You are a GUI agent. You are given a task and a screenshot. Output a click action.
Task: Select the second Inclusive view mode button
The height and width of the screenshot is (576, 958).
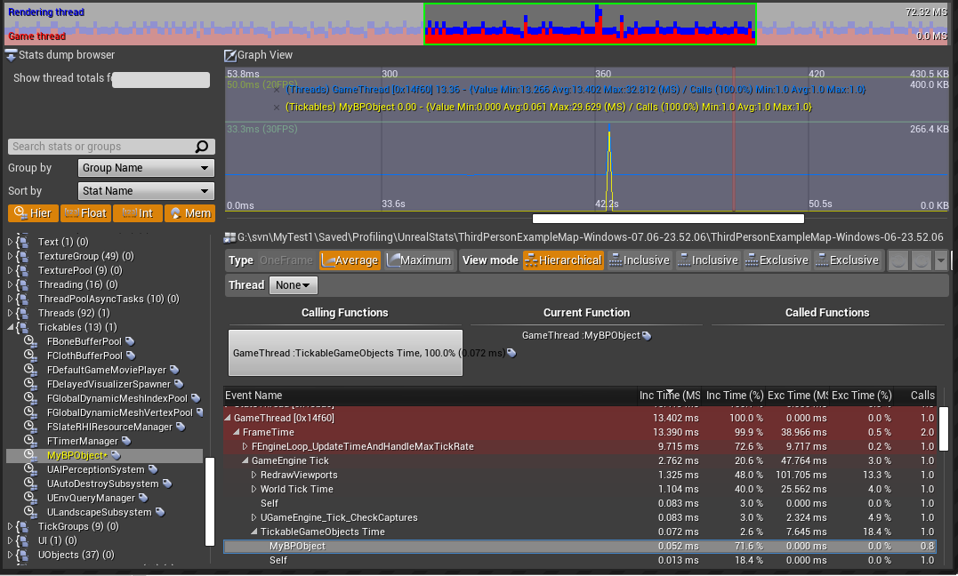tap(708, 260)
